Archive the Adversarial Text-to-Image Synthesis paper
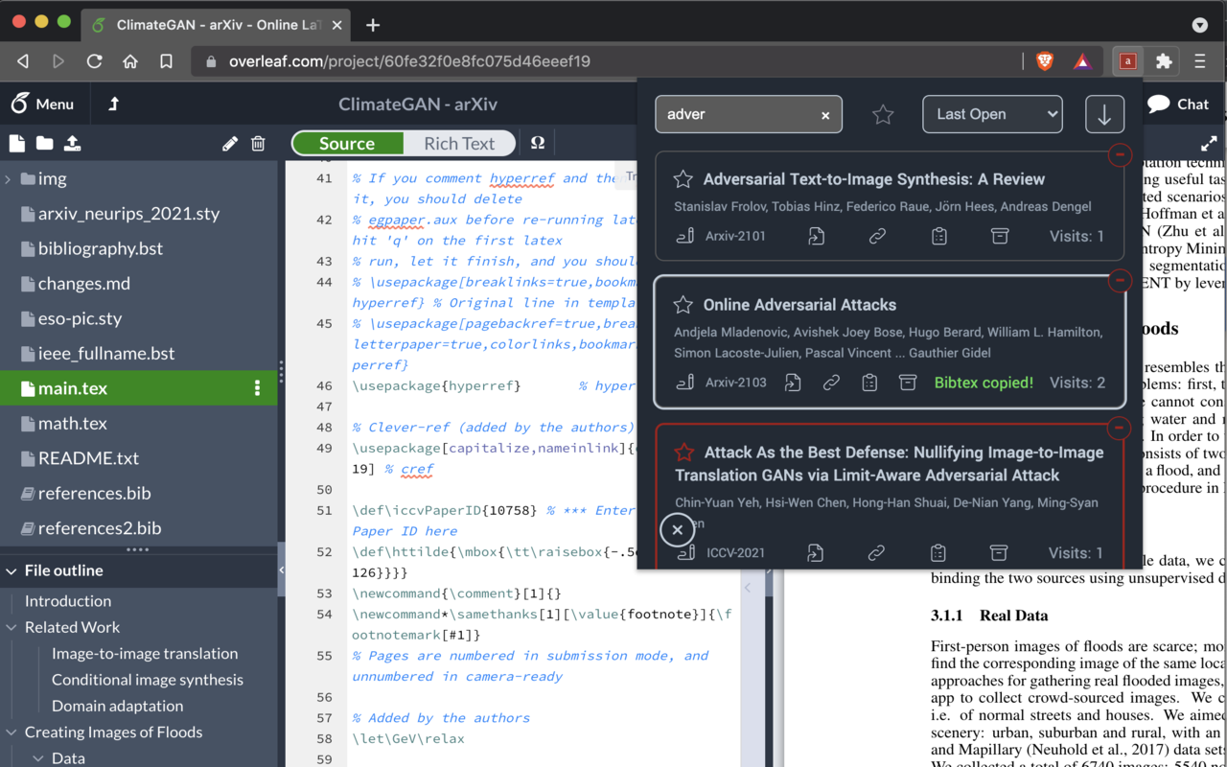 (1000, 236)
